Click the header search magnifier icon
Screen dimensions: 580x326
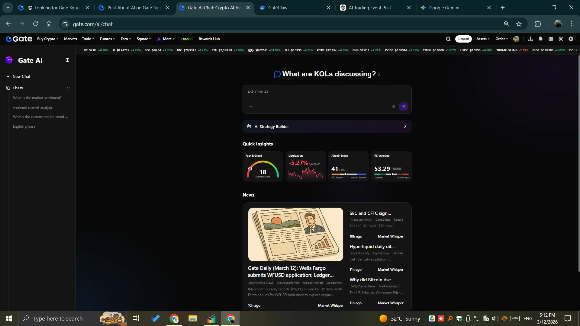click(448, 39)
